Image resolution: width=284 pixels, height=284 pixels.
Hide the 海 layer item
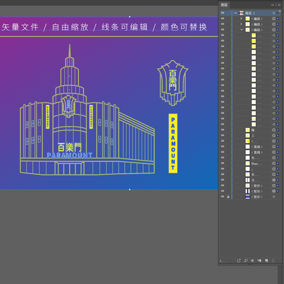(222, 130)
